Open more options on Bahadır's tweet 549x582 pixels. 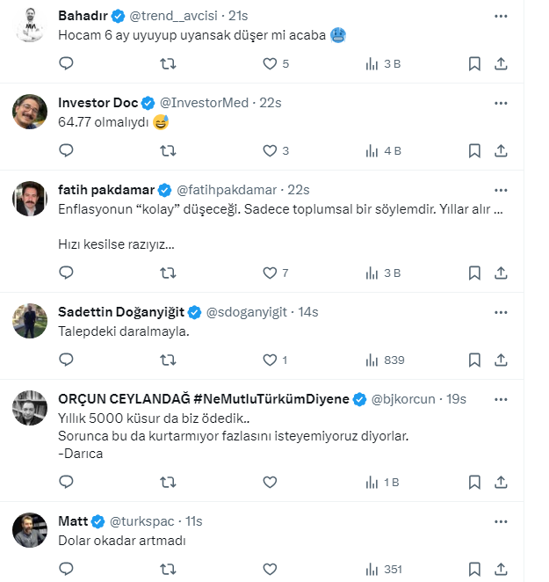click(x=501, y=16)
